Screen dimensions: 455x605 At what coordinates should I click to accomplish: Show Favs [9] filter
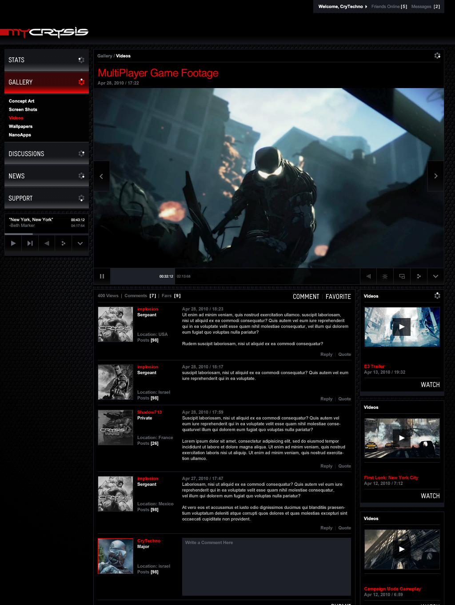click(x=171, y=296)
